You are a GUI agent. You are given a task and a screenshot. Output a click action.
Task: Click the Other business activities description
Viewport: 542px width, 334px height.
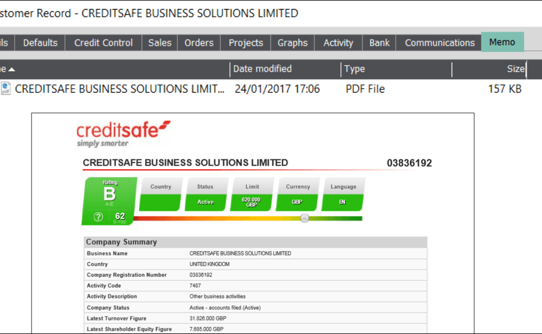coord(217,296)
